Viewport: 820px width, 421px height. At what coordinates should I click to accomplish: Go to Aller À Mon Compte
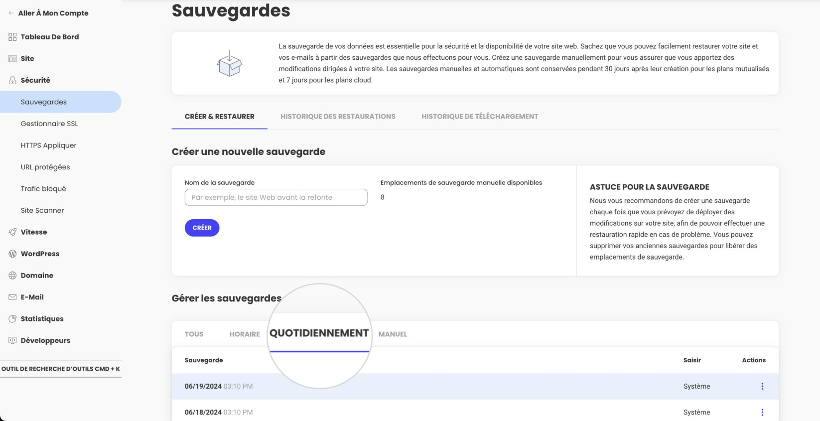[x=53, y=13]
